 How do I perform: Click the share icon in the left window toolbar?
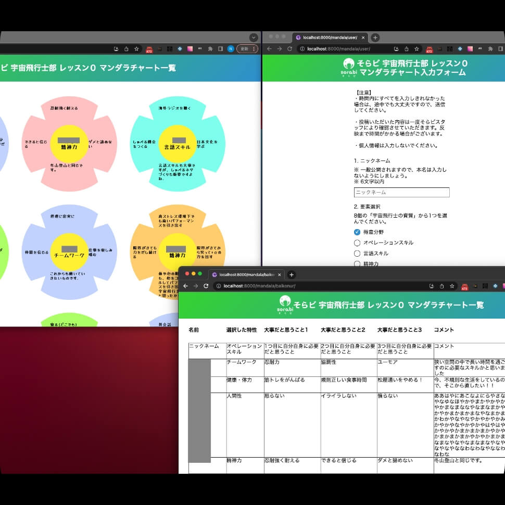126,49
